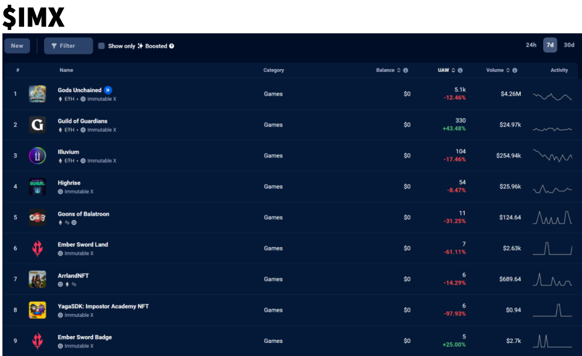Click the Illuvium logo icon

(x=37, y=156)
